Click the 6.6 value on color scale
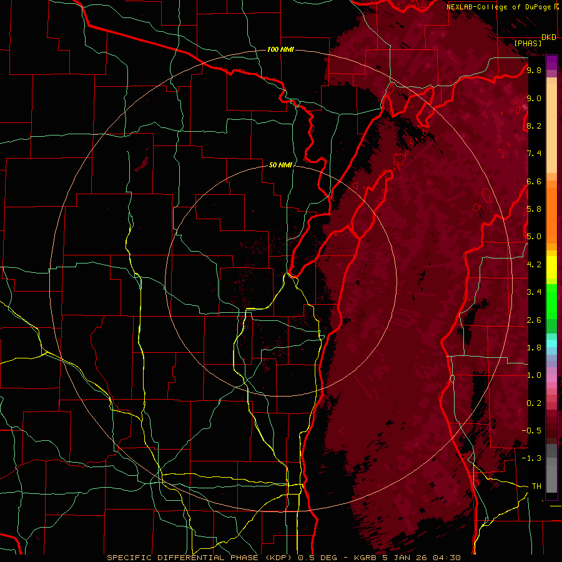This screenshot has height=562, width=562. pos(534,181)
